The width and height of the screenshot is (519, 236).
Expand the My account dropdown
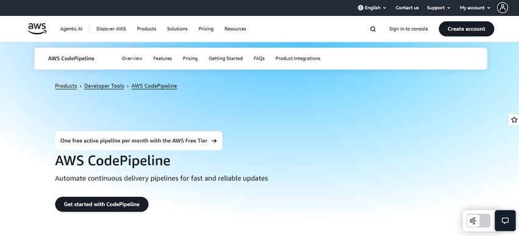[x=474, y=7]
